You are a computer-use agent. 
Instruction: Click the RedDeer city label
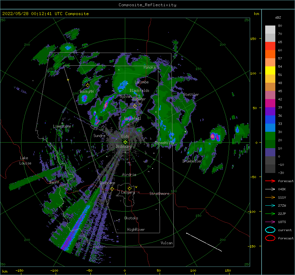[x=139, y=99]
